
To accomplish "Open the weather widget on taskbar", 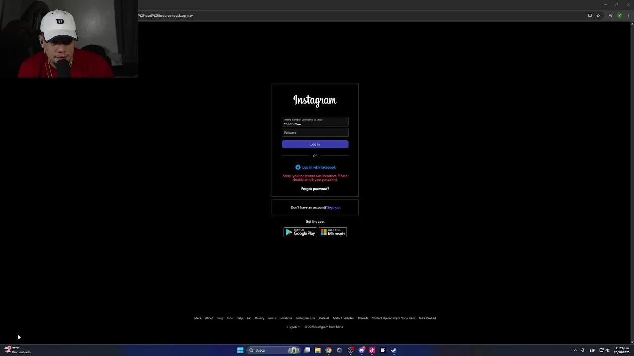I will (x=18, y=350).
